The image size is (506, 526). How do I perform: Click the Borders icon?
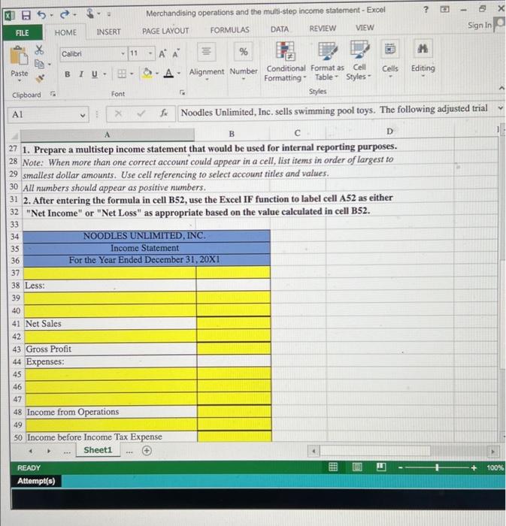[122, 74]
